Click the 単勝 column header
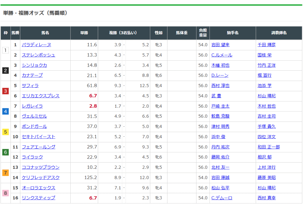The height and width of the screenshot is (205, 303). point(84,33)
